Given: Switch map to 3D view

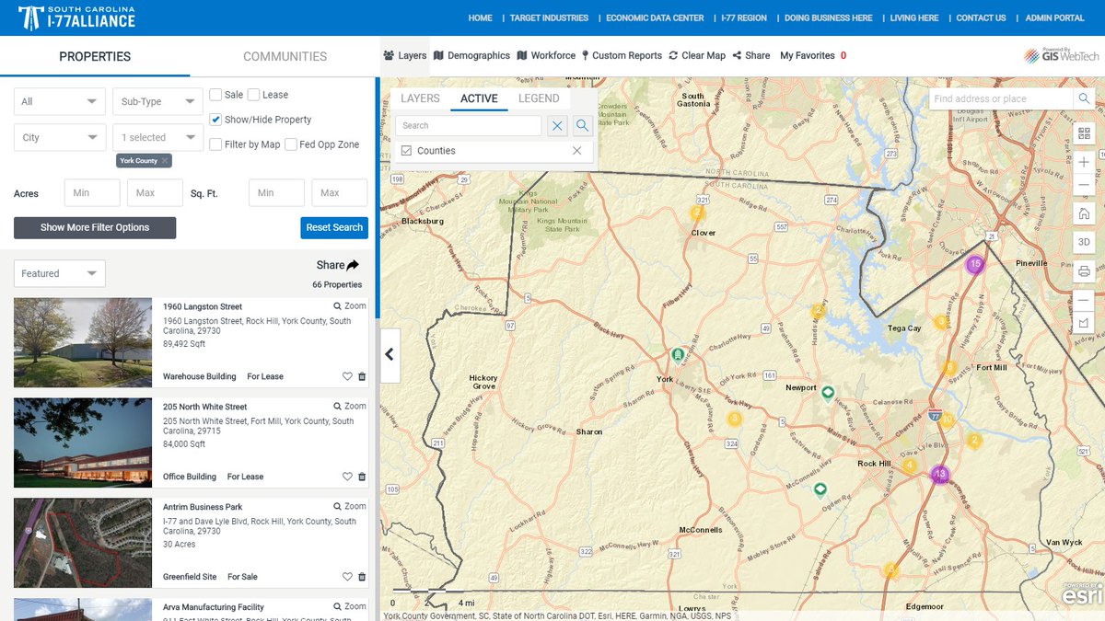Looking at the screenshot, I should (x=1084, y=242).
